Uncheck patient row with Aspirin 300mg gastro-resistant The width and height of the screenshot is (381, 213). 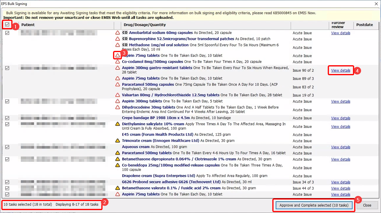pyautogui.click(x=7, y=68)
